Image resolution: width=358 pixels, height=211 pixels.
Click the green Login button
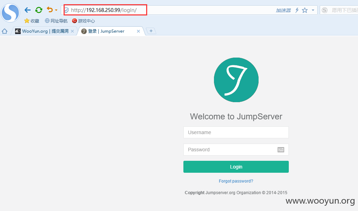click(x=236, y=167)
